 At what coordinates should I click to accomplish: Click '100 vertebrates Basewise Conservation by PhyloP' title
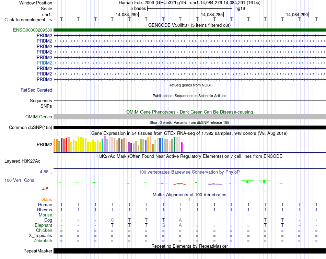[189, 172]
